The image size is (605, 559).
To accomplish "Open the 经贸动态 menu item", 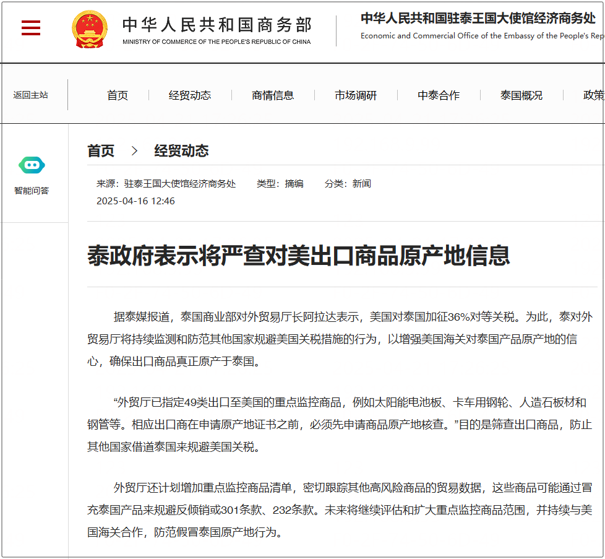I will click(x=190, y=95).
